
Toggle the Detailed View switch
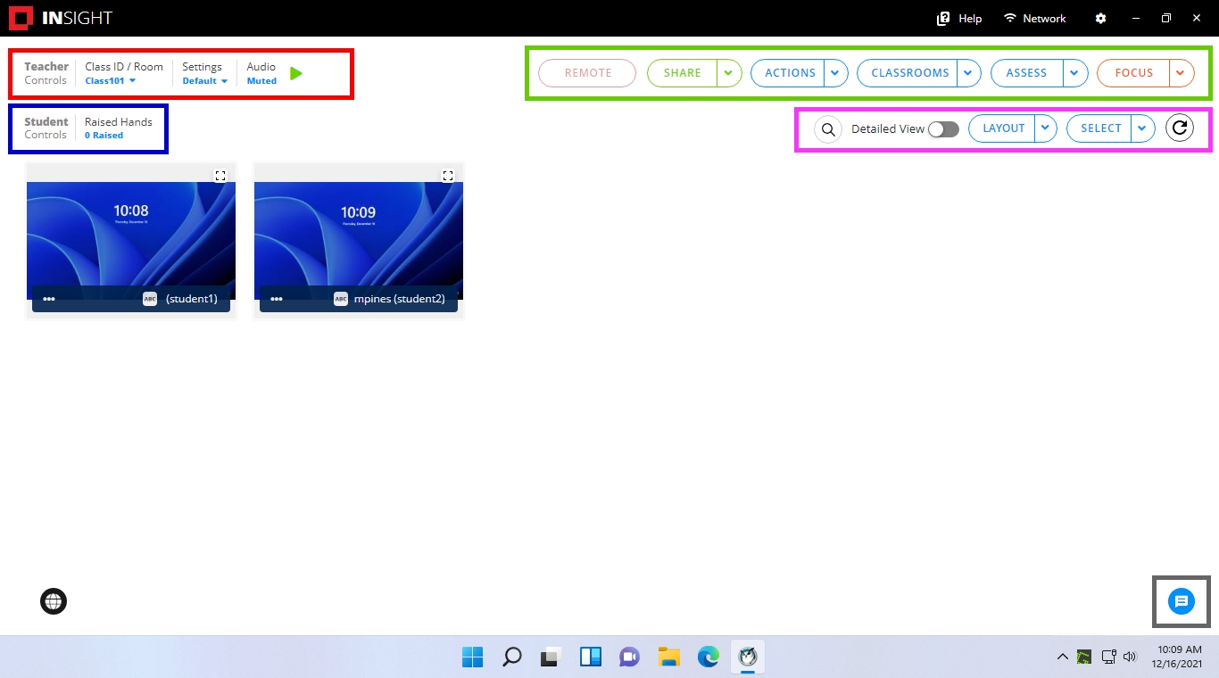pyautogui.click(x=943, y=129)
